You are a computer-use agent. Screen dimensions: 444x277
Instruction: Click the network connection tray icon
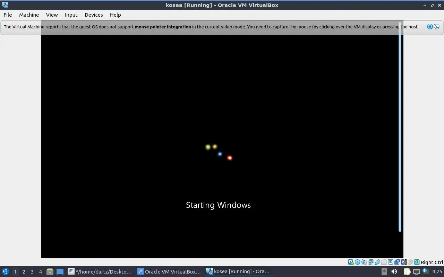pyautogui.click(x=416, y=271)
